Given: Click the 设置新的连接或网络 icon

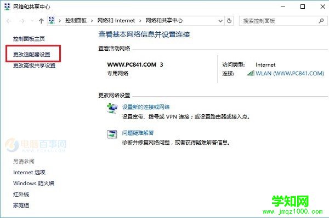Looking at the screenshot, I should click(112, 108).
